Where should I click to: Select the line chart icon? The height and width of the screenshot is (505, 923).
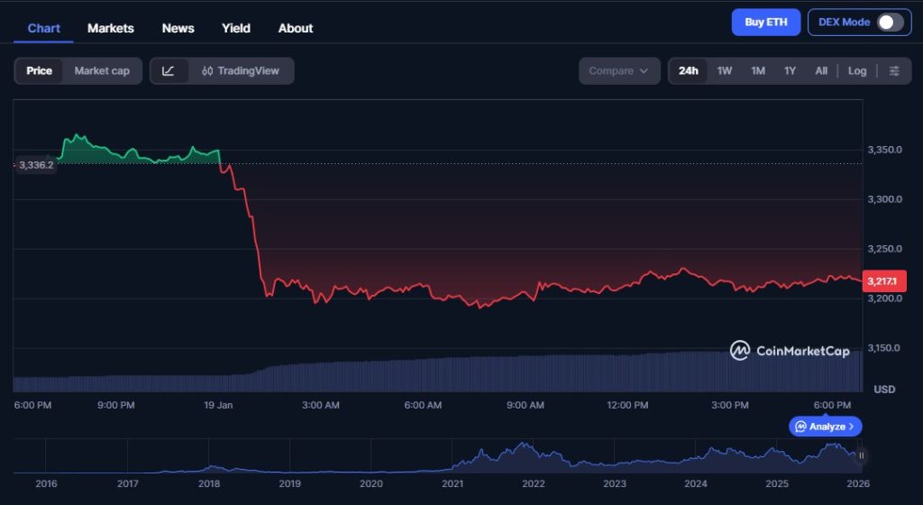click(x=169, y=70)
